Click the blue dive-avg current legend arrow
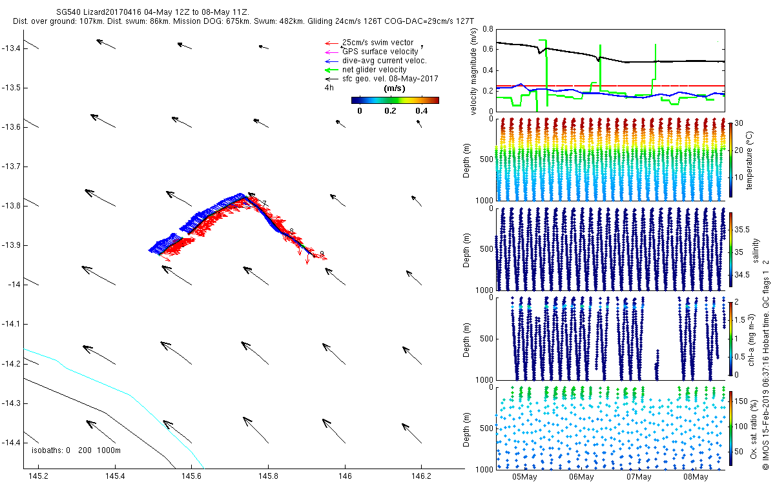The width and height of the screenshot is (775, 484). [x=332, y=61]
